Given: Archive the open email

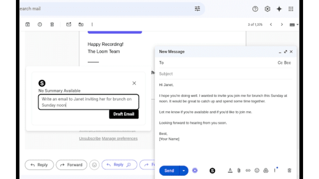Looking at the screenshot, I should (x=27, y=24).
